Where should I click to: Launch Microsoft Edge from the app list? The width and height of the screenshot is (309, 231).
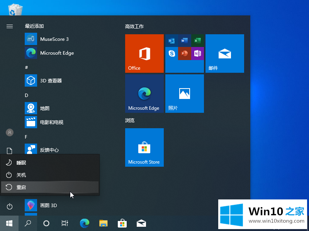tap(50, 53)
